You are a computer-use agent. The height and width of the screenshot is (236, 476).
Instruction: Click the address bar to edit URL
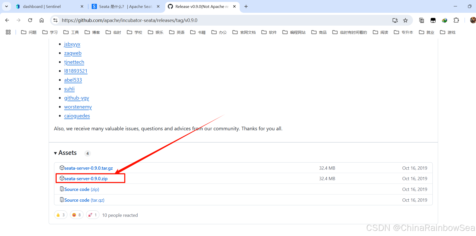pos(179,20)
